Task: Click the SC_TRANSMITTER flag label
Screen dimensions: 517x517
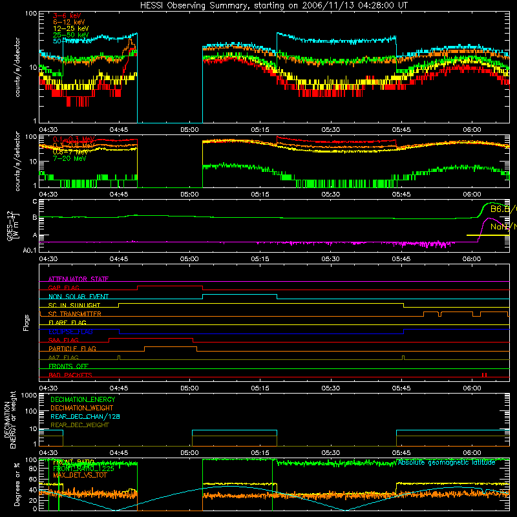Action: [x=75, y=314]
